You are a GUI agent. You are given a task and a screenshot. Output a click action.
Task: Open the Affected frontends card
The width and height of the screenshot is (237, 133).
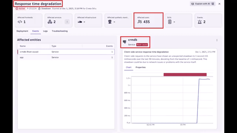point(29,20)
